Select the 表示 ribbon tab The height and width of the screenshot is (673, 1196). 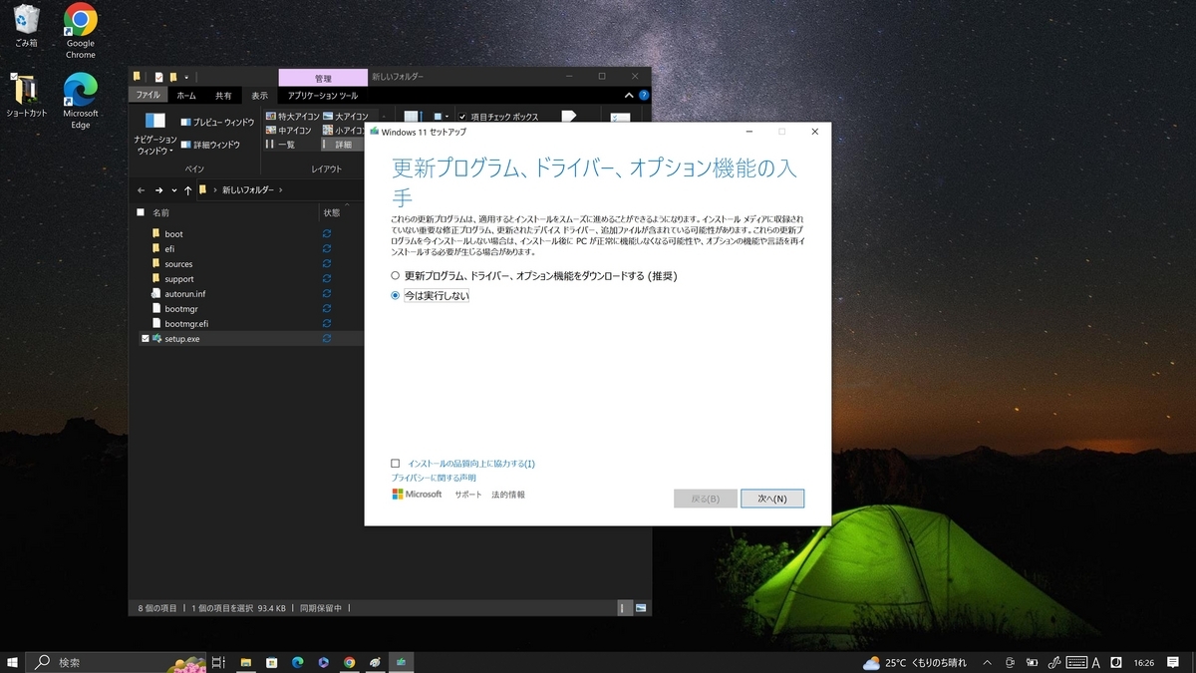point(259,96)
